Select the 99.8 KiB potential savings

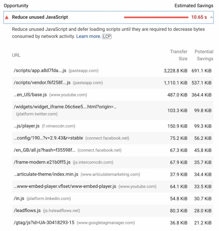(x=203, y=110)
